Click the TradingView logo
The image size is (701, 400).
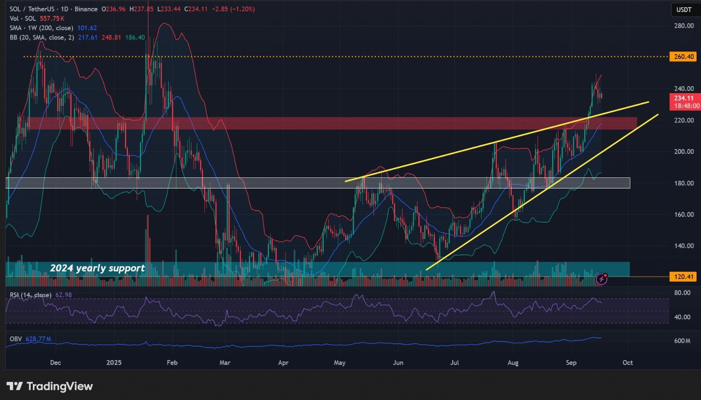(50, 386)
